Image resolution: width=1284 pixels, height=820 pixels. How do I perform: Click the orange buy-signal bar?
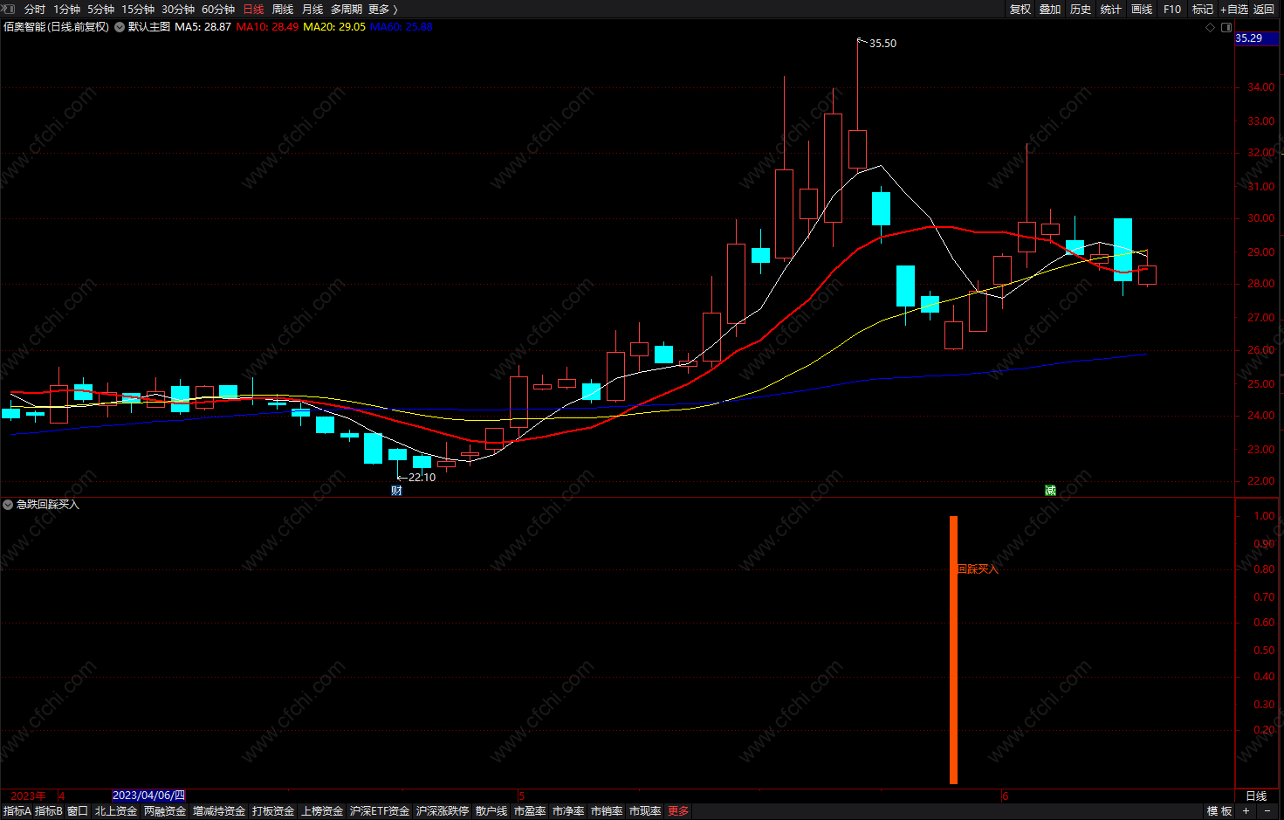click(953, 650)
